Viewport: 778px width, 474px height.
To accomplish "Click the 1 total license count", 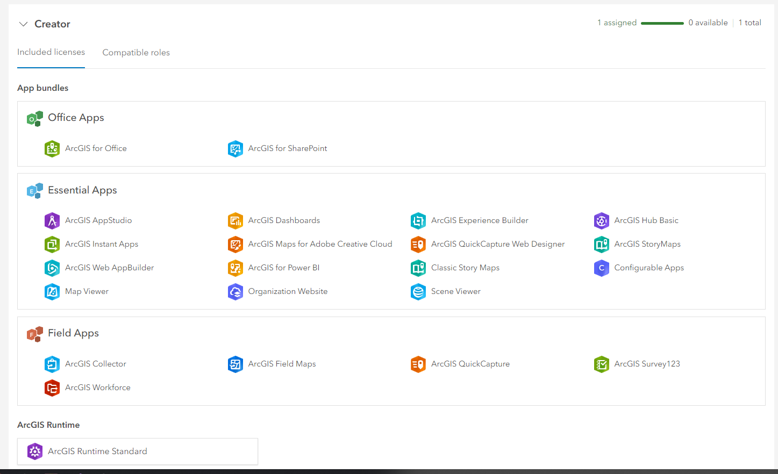I will point(750,23).
